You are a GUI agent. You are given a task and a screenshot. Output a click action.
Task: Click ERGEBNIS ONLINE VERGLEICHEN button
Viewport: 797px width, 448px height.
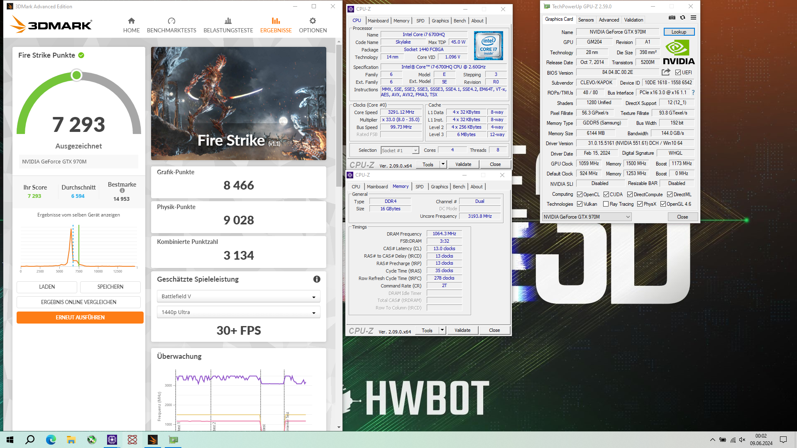(x=78, y=302)
